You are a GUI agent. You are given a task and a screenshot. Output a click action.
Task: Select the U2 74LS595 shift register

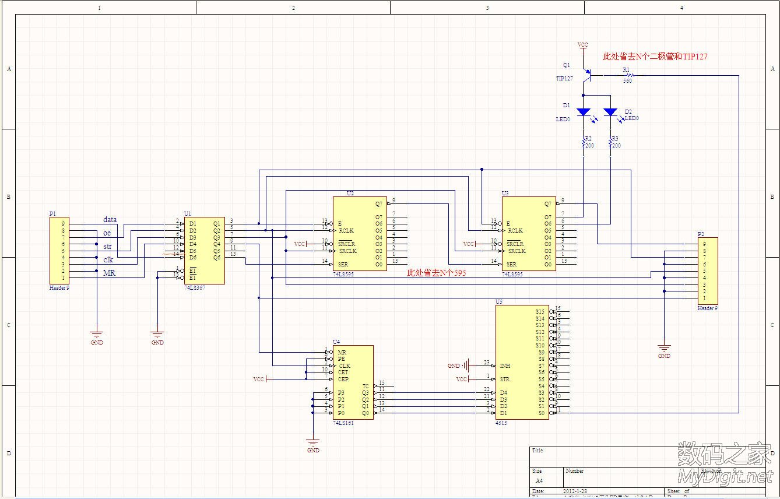359,233
